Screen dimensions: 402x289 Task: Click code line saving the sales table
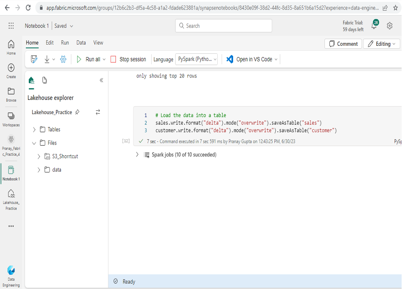(x=239, y=123)
